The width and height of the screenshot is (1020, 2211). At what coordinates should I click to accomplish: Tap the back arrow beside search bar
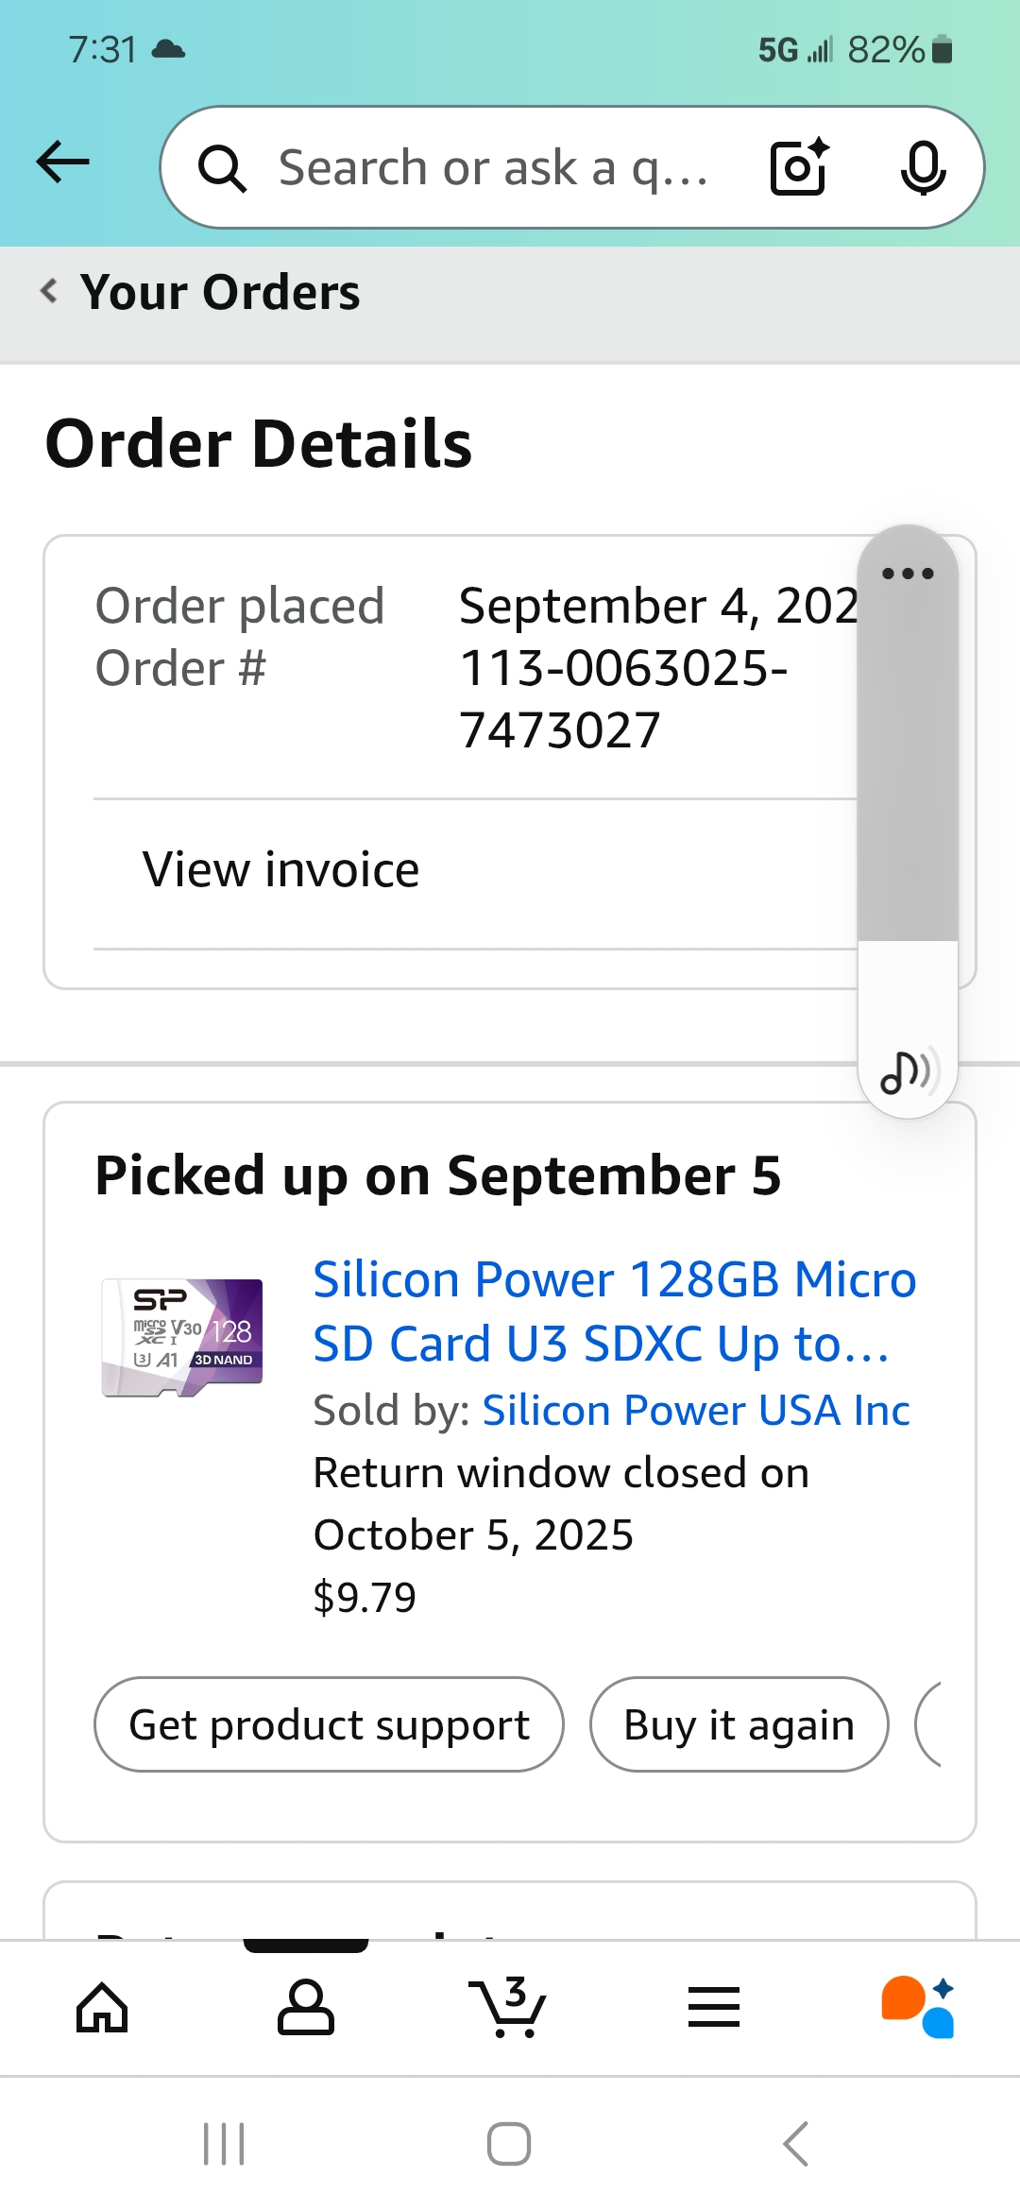coord(62,163)
